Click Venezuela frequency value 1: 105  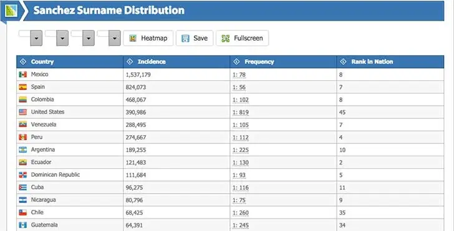click(241, 125)
